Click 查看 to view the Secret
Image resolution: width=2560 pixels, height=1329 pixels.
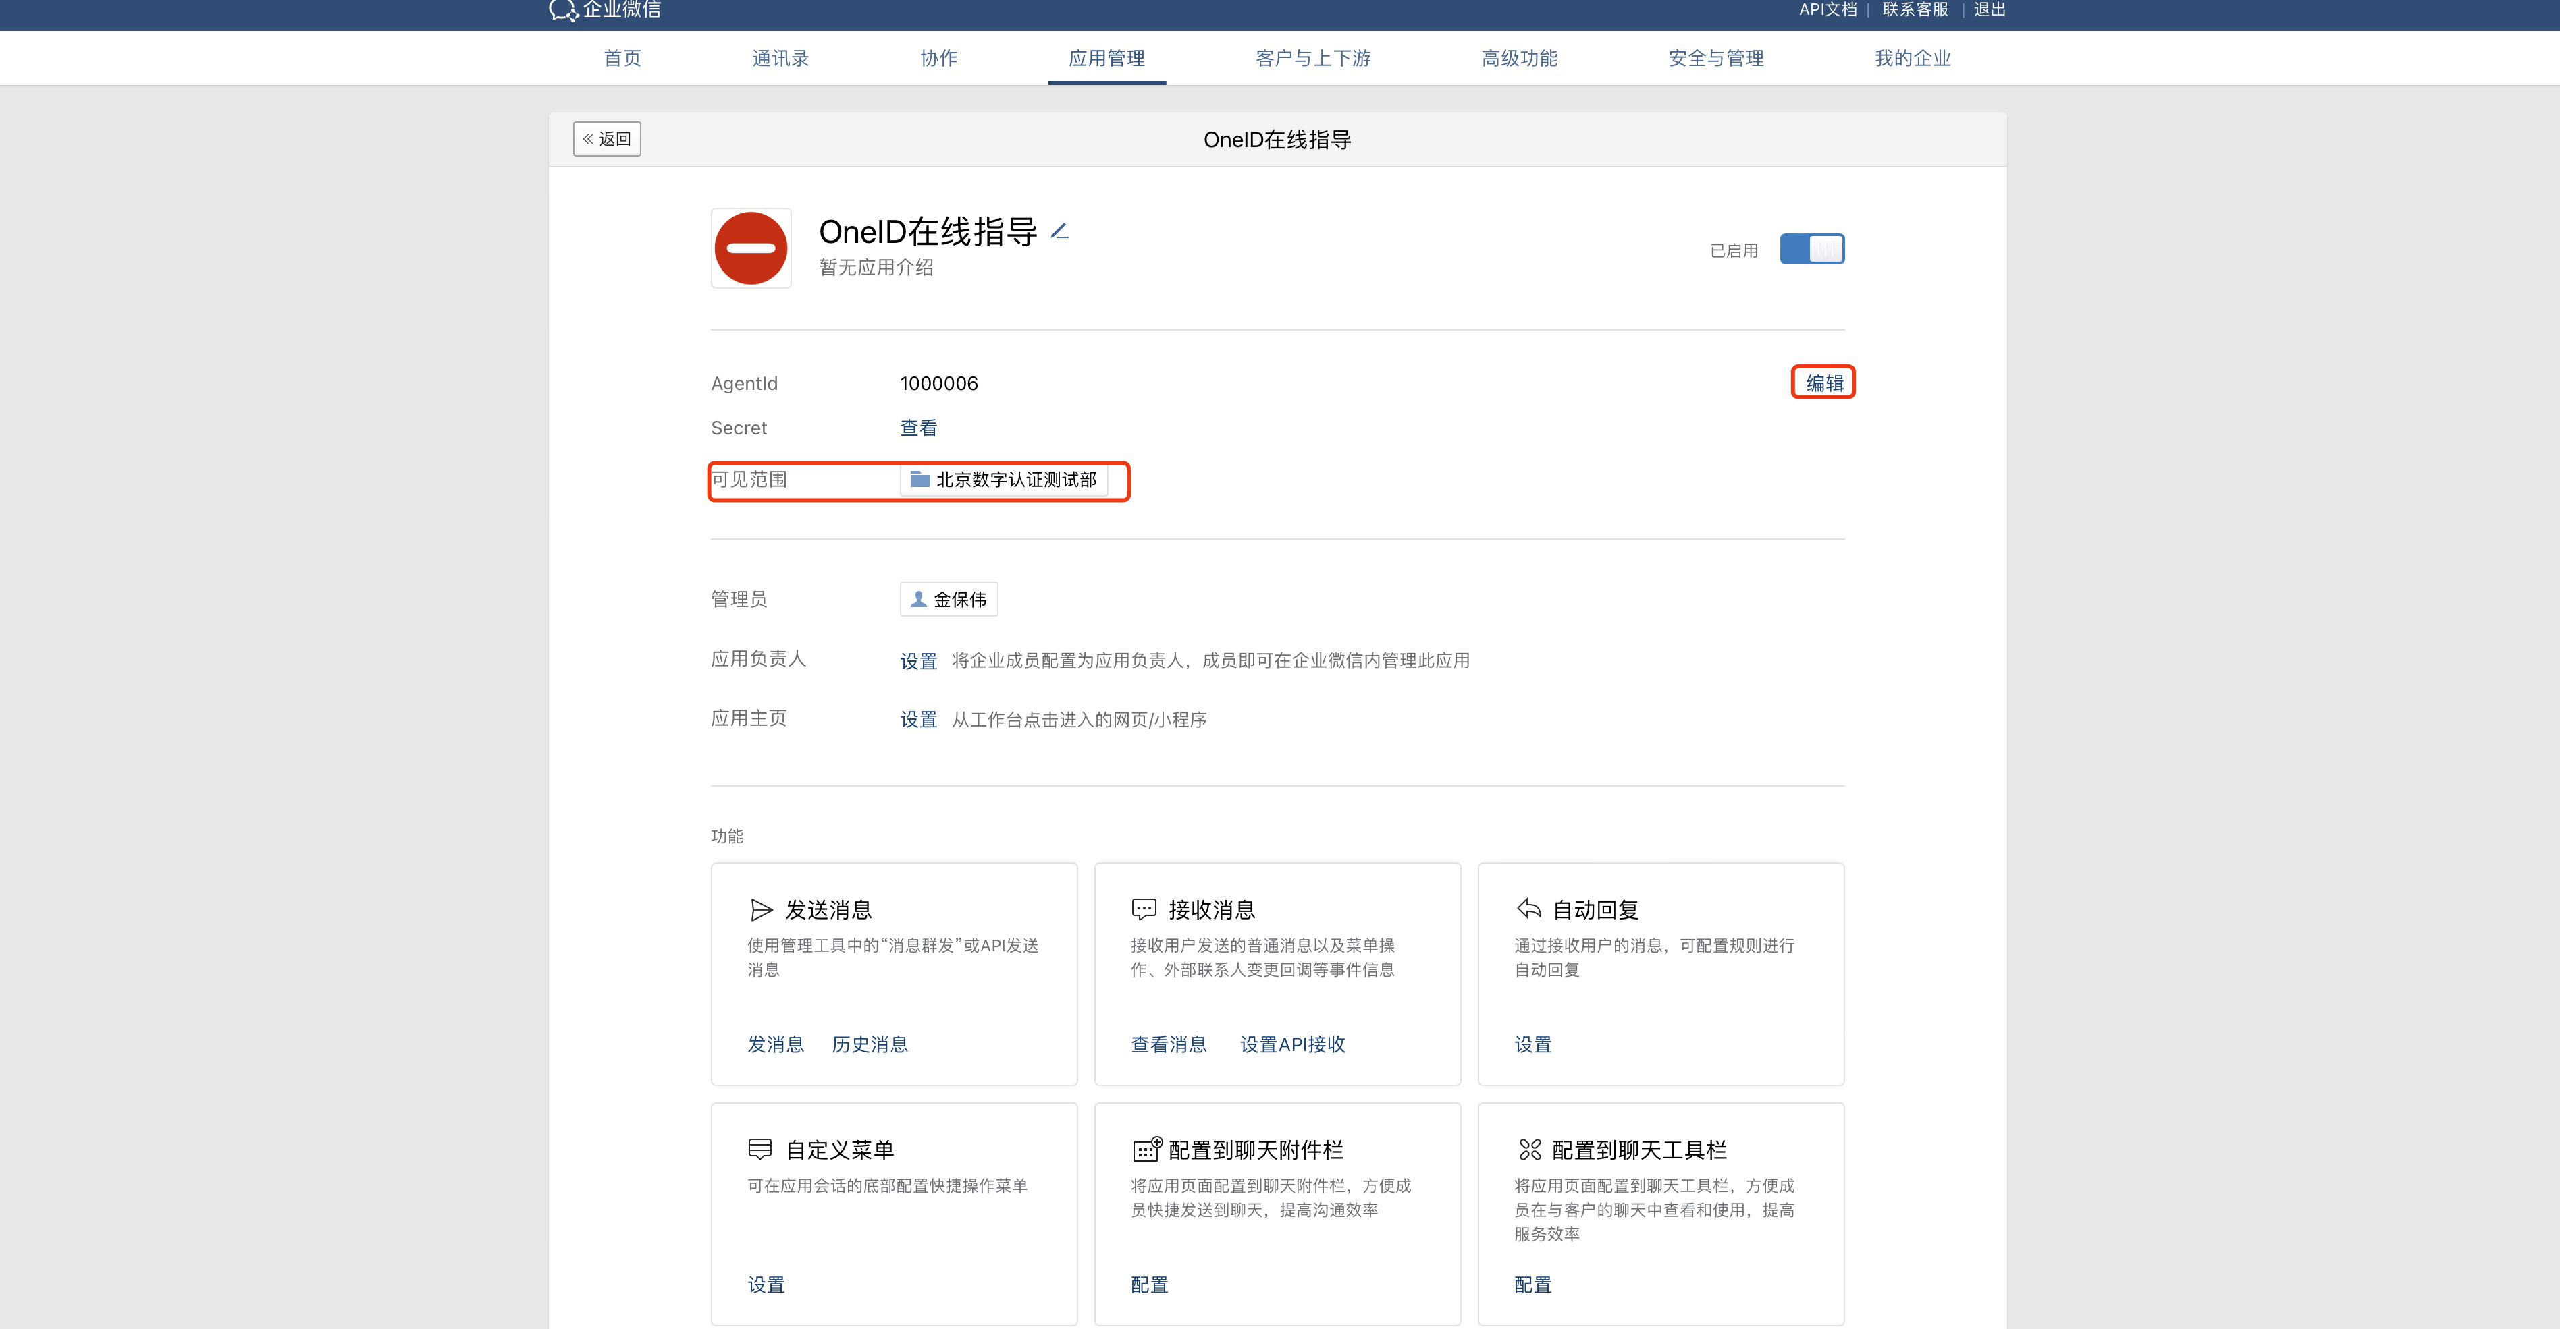918,428
